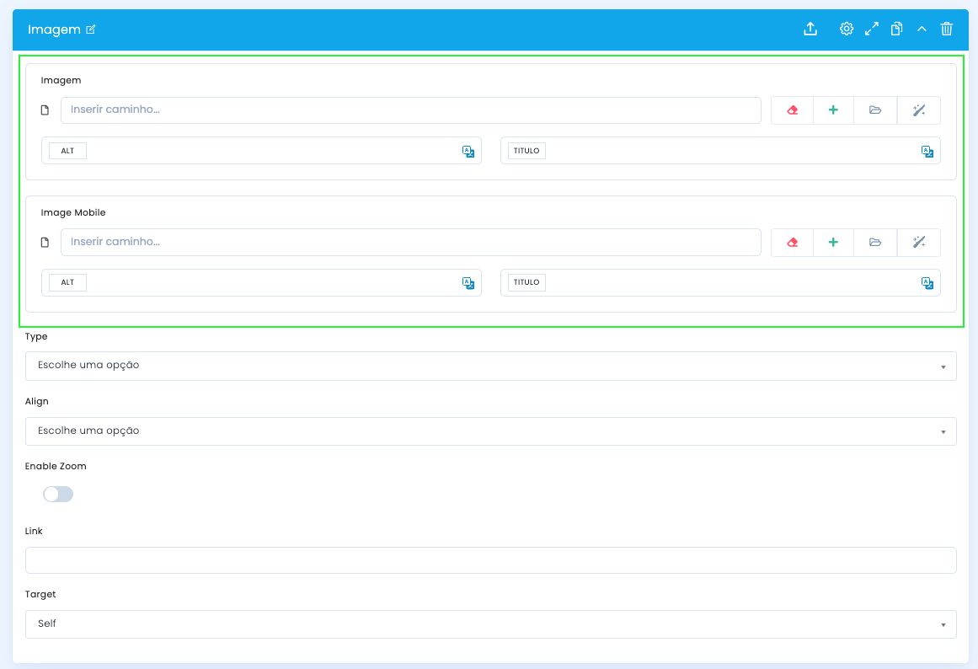Expand block to fullscreen arrows icon

(871, 29)
